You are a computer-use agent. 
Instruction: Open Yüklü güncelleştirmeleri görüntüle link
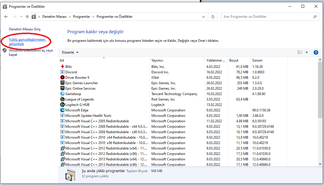tap(27, 42)
